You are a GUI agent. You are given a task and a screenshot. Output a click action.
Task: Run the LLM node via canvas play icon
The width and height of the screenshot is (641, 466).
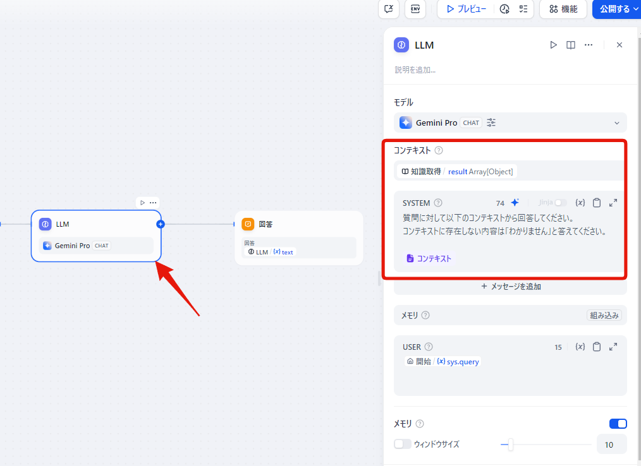pyautogui.click(x=142, y=203)
